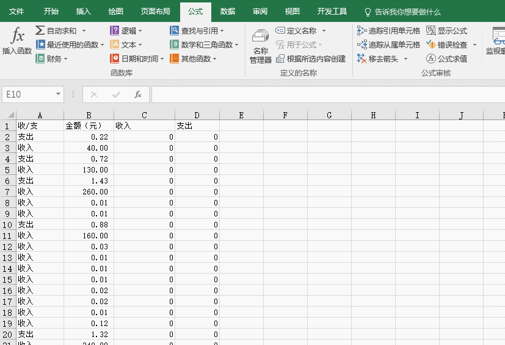Expand the Remove Arrows (移去箭头) dropdown arrow
The width and height of the screenshot is (505, 345).
pyautogui.click(x=405, y=59)
